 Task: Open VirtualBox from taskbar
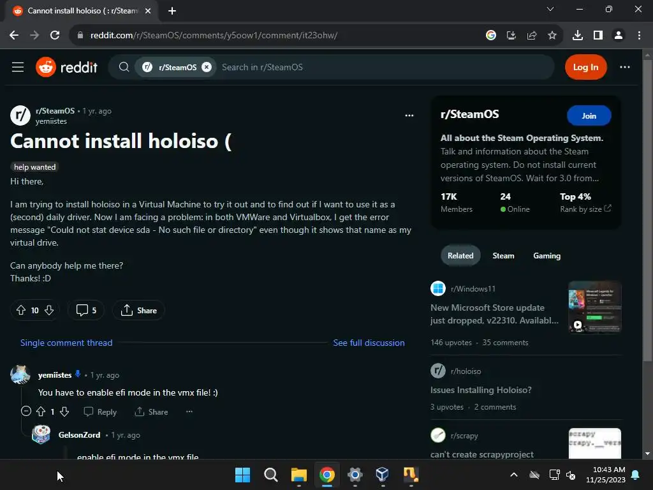[383, 475]
